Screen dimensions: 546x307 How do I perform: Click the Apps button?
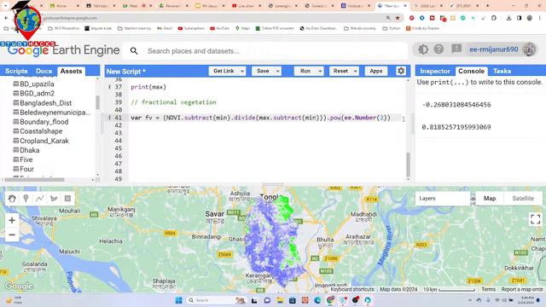[376, 71]
